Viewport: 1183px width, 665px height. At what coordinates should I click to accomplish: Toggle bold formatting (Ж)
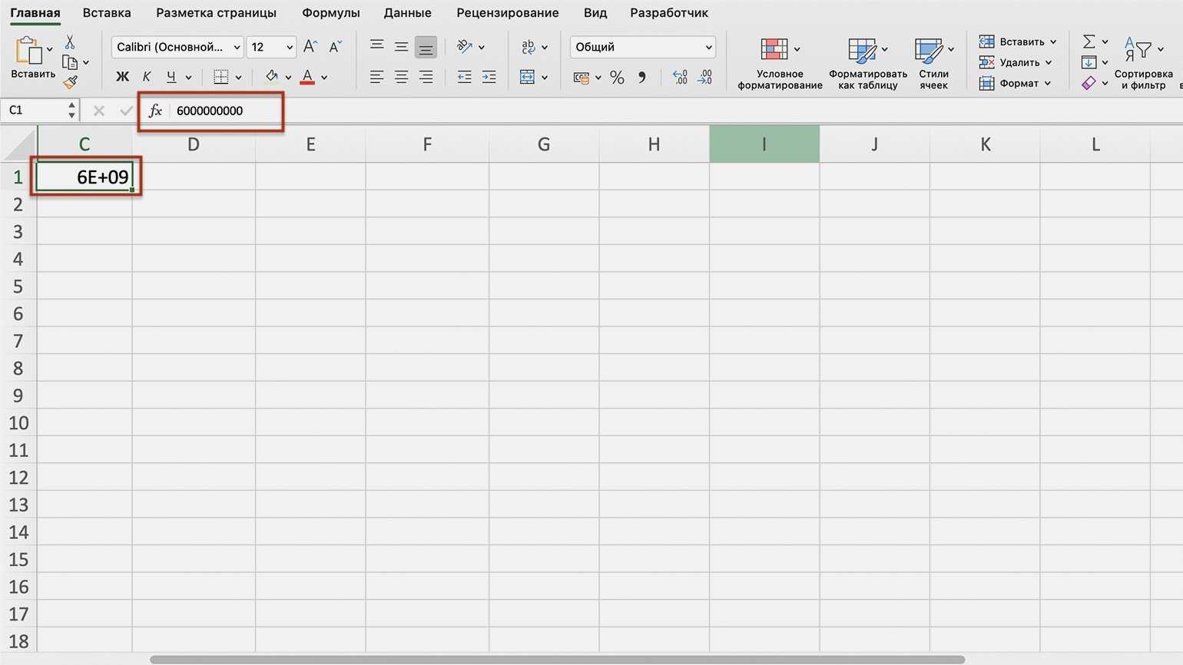pyautogui.click(x=122, y=77)
